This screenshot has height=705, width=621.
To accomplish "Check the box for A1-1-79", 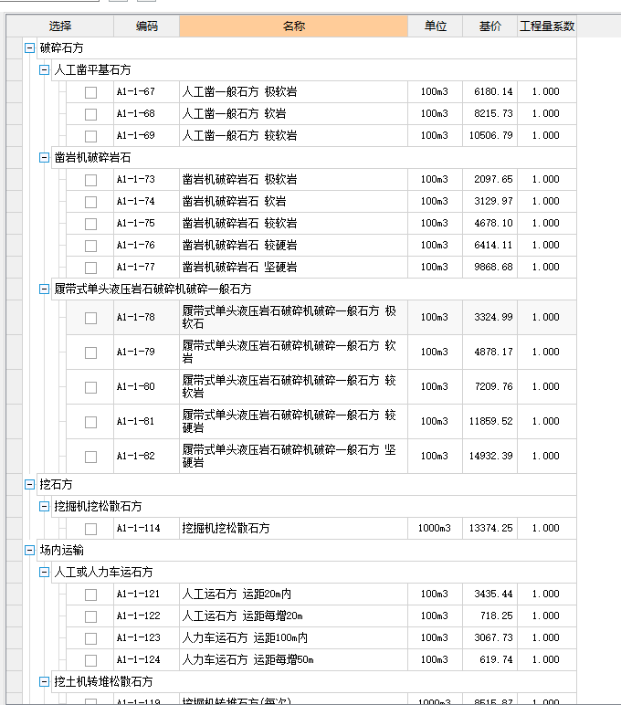I will (x=90, y=352).
